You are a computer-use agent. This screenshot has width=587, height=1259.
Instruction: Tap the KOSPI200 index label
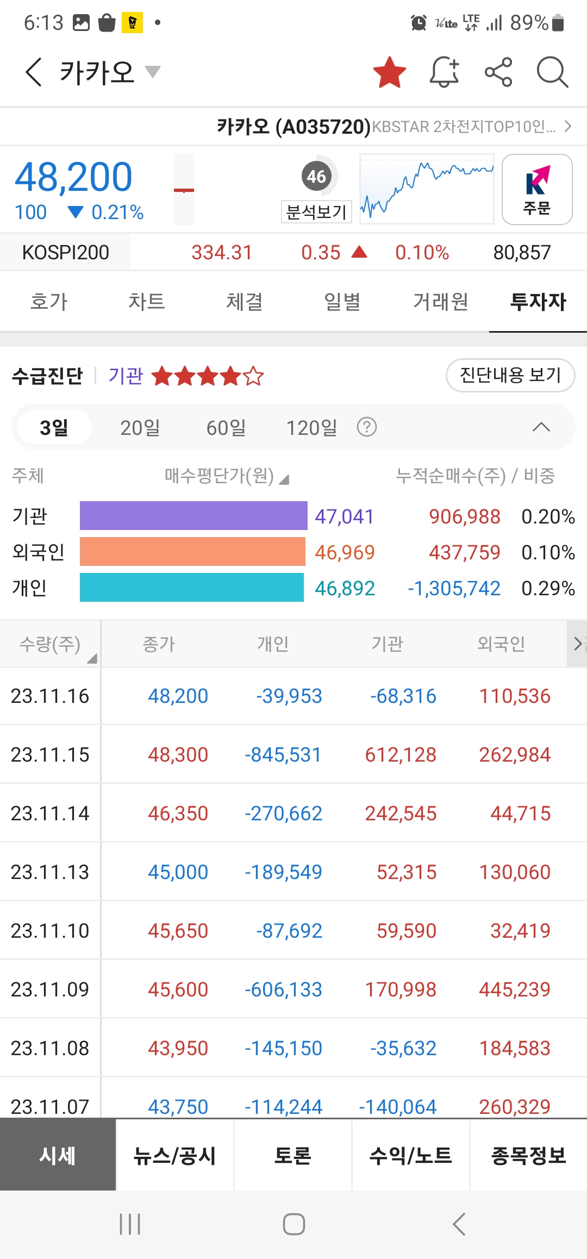tap(65, 252)
